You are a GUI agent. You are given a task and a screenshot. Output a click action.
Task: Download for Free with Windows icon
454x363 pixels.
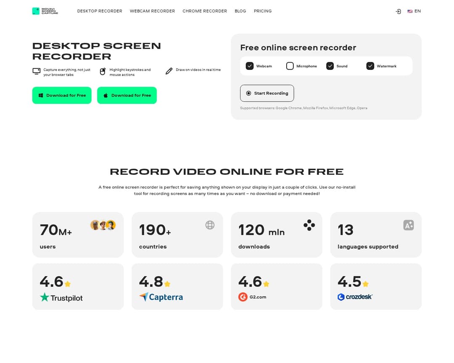(x=62, y=95)
